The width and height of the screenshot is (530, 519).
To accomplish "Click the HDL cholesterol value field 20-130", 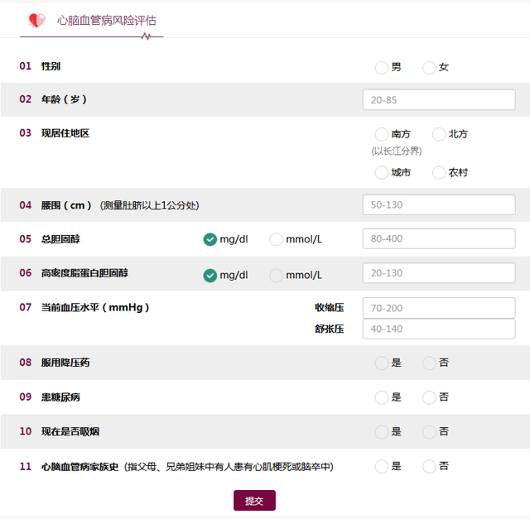I will click(x=439, y=272).
